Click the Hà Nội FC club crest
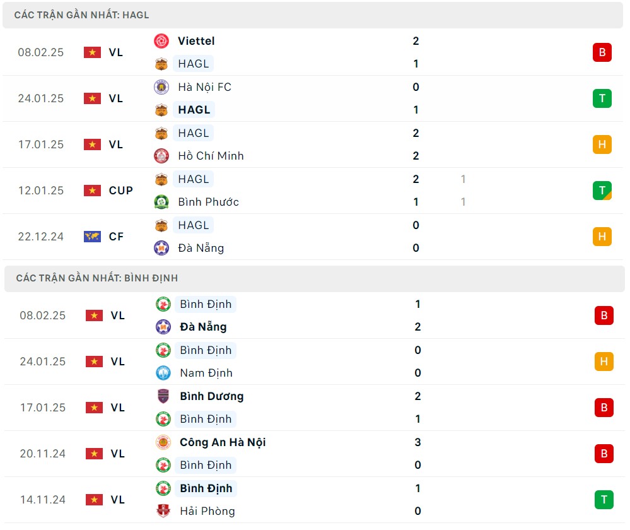 161,87
